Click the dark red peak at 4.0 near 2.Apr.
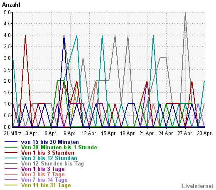Viewport: 216px width, 190px height. click(25, 36)
